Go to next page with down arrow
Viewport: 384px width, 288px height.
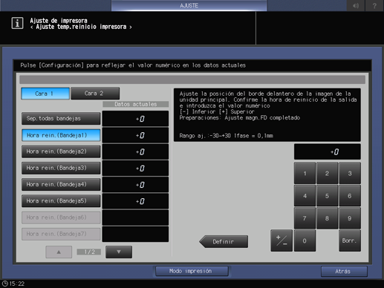pos(119,252)
